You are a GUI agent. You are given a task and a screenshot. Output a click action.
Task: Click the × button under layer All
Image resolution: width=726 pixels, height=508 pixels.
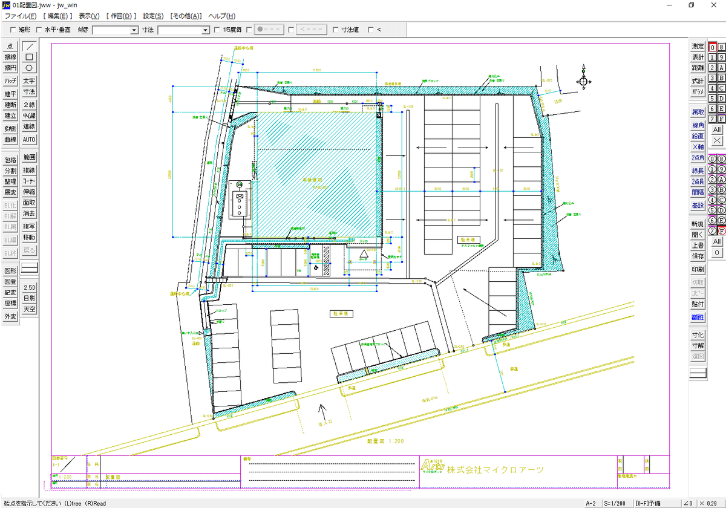click(x=716, y=140)
